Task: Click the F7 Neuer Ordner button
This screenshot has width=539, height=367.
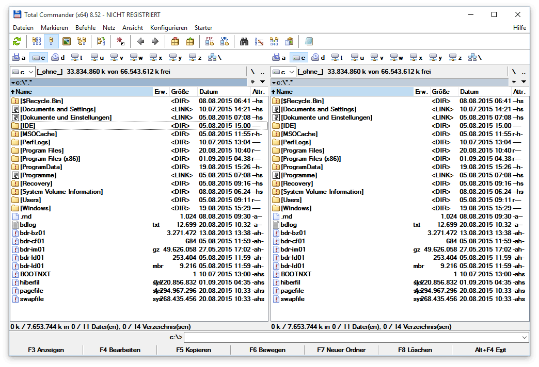Action: click(341, 350)
